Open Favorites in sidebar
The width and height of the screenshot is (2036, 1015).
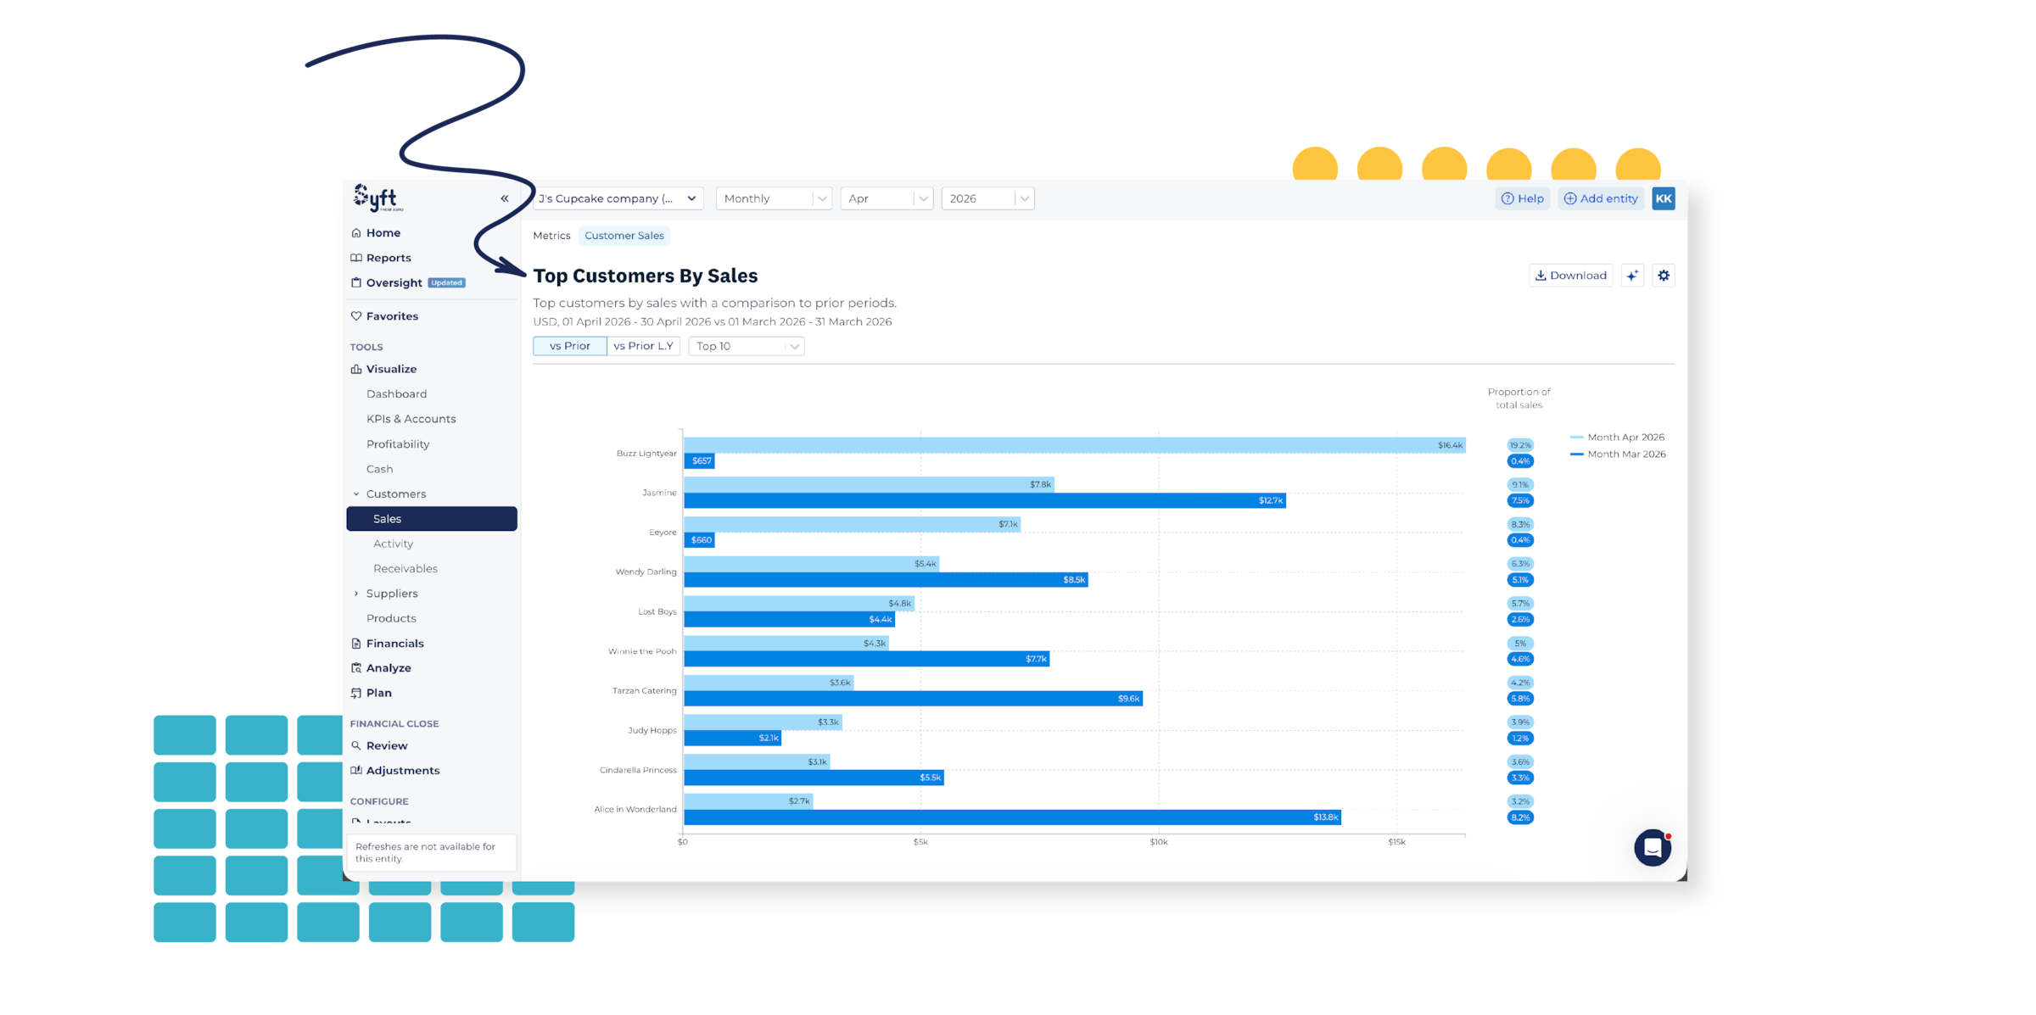click(x=392, y=316)
